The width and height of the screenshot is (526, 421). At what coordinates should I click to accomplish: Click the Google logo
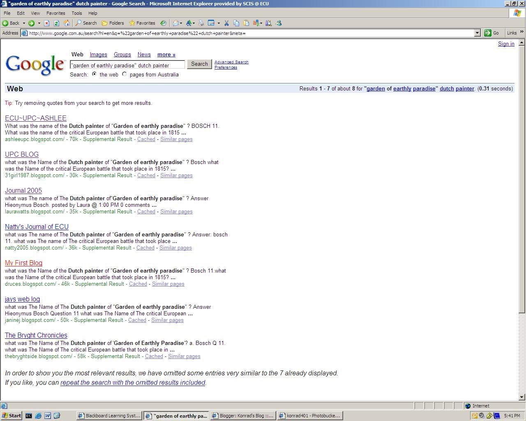point(35,65)
